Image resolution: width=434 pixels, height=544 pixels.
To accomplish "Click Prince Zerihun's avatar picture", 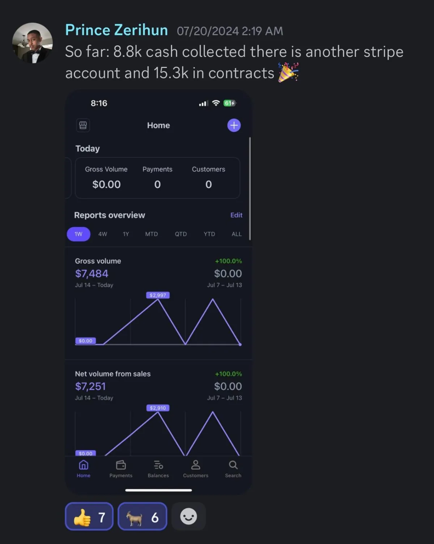I will tap(33, 43).
